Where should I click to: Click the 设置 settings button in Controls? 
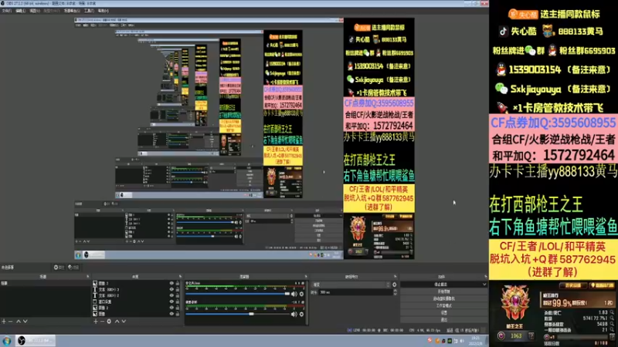(x=443, y=313)
